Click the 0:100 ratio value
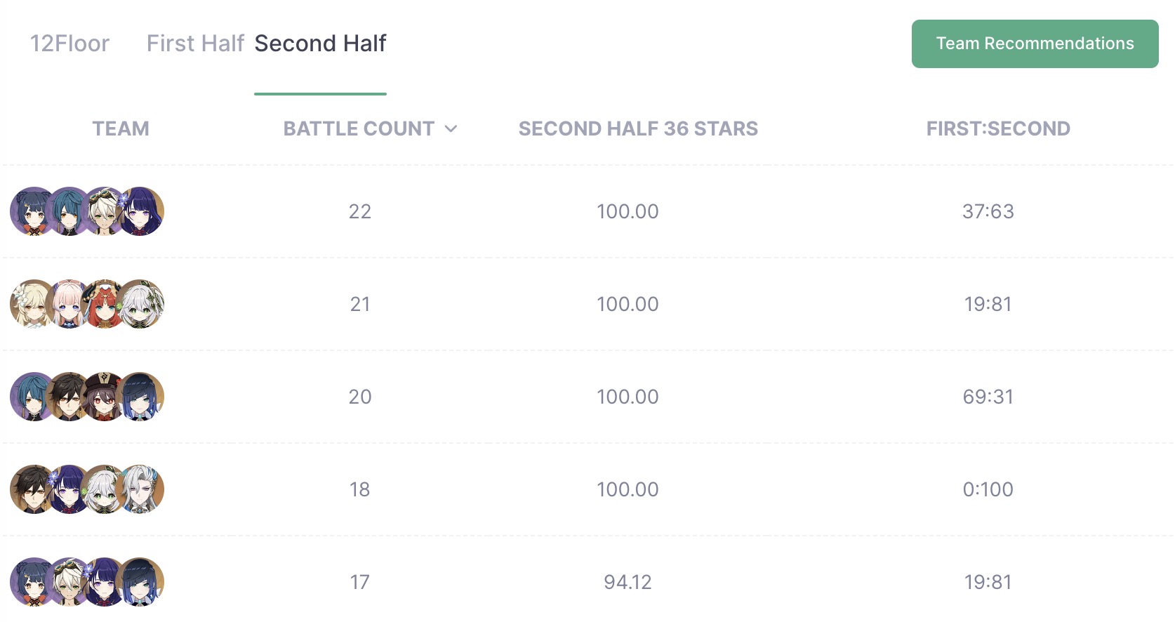 coord(988,489)
